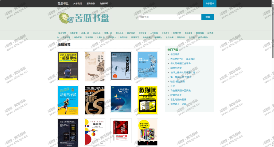Open 俗世奇人：足本 hot download link

pyautogui.click(x=178, y=104)
